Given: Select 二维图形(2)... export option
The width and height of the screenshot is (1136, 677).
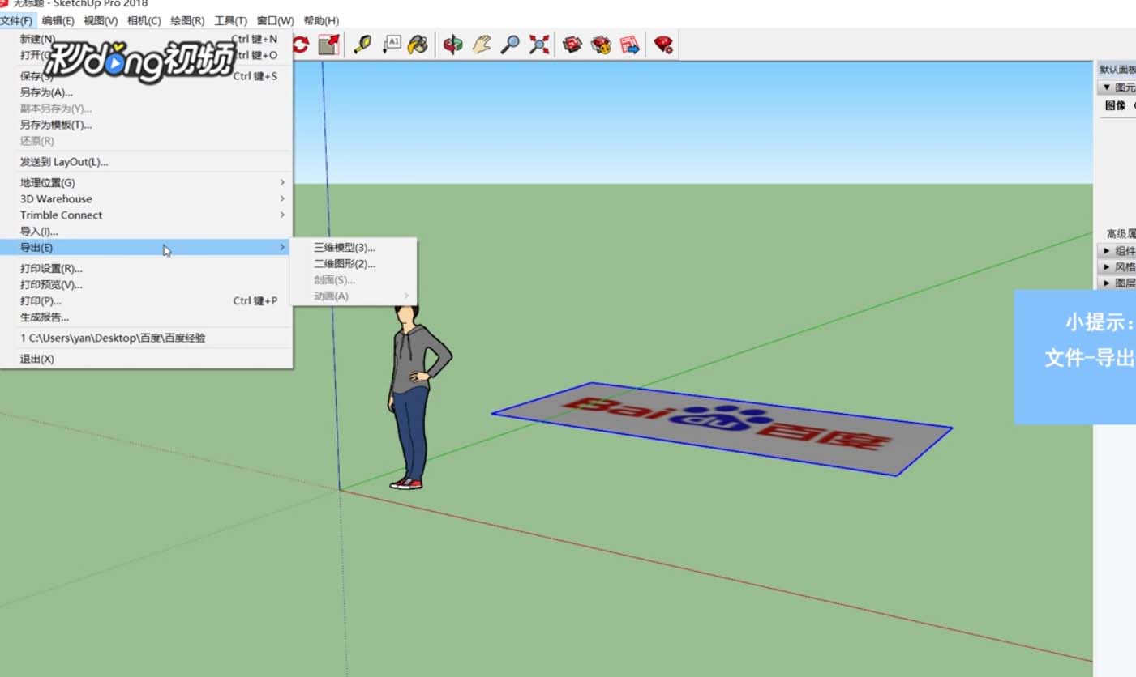Looking at the screenshot, I should 354,264.
